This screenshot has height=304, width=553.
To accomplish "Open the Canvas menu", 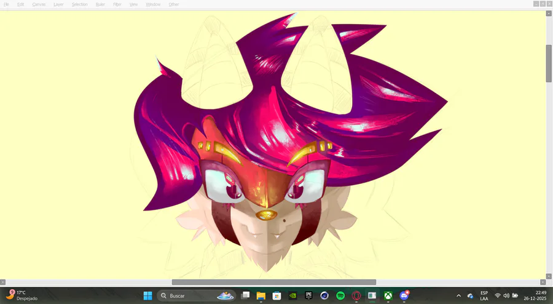I will [39, 4].
